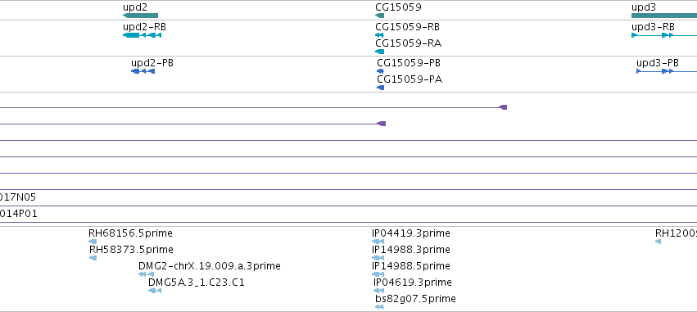Click the IP14988.5prime EST glyph
The height and width of the screenshot is (312, 697).
coord(378,274)
